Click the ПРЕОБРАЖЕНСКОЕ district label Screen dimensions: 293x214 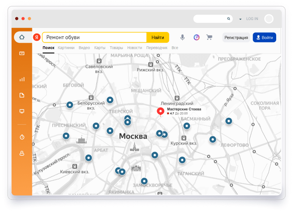pyautogui.click(x=239, y=59)
